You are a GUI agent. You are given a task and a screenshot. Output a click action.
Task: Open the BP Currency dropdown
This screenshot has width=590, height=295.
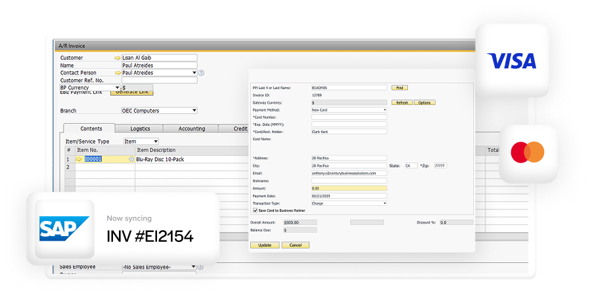coord(117,87)
